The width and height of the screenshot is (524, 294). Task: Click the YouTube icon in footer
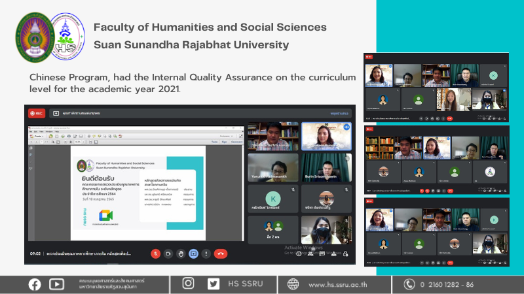pos(56,284)
